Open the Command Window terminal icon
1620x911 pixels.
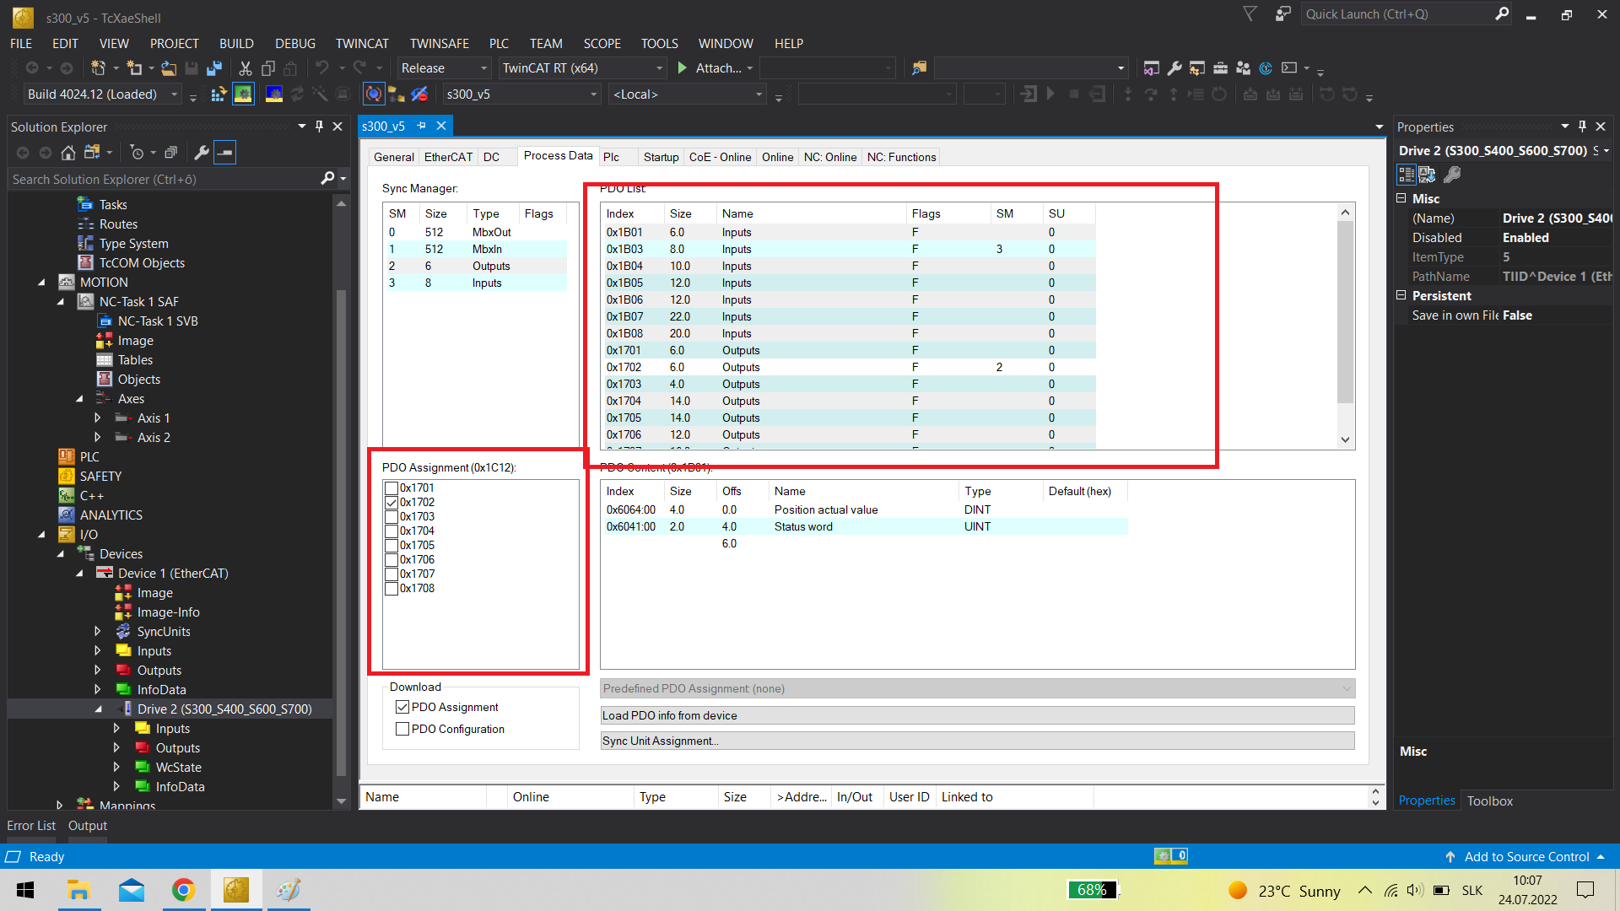(1288, 68)
